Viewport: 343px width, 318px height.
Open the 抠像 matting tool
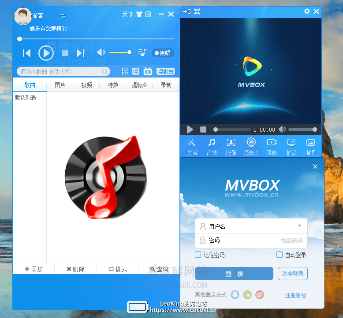coord(231,147)
